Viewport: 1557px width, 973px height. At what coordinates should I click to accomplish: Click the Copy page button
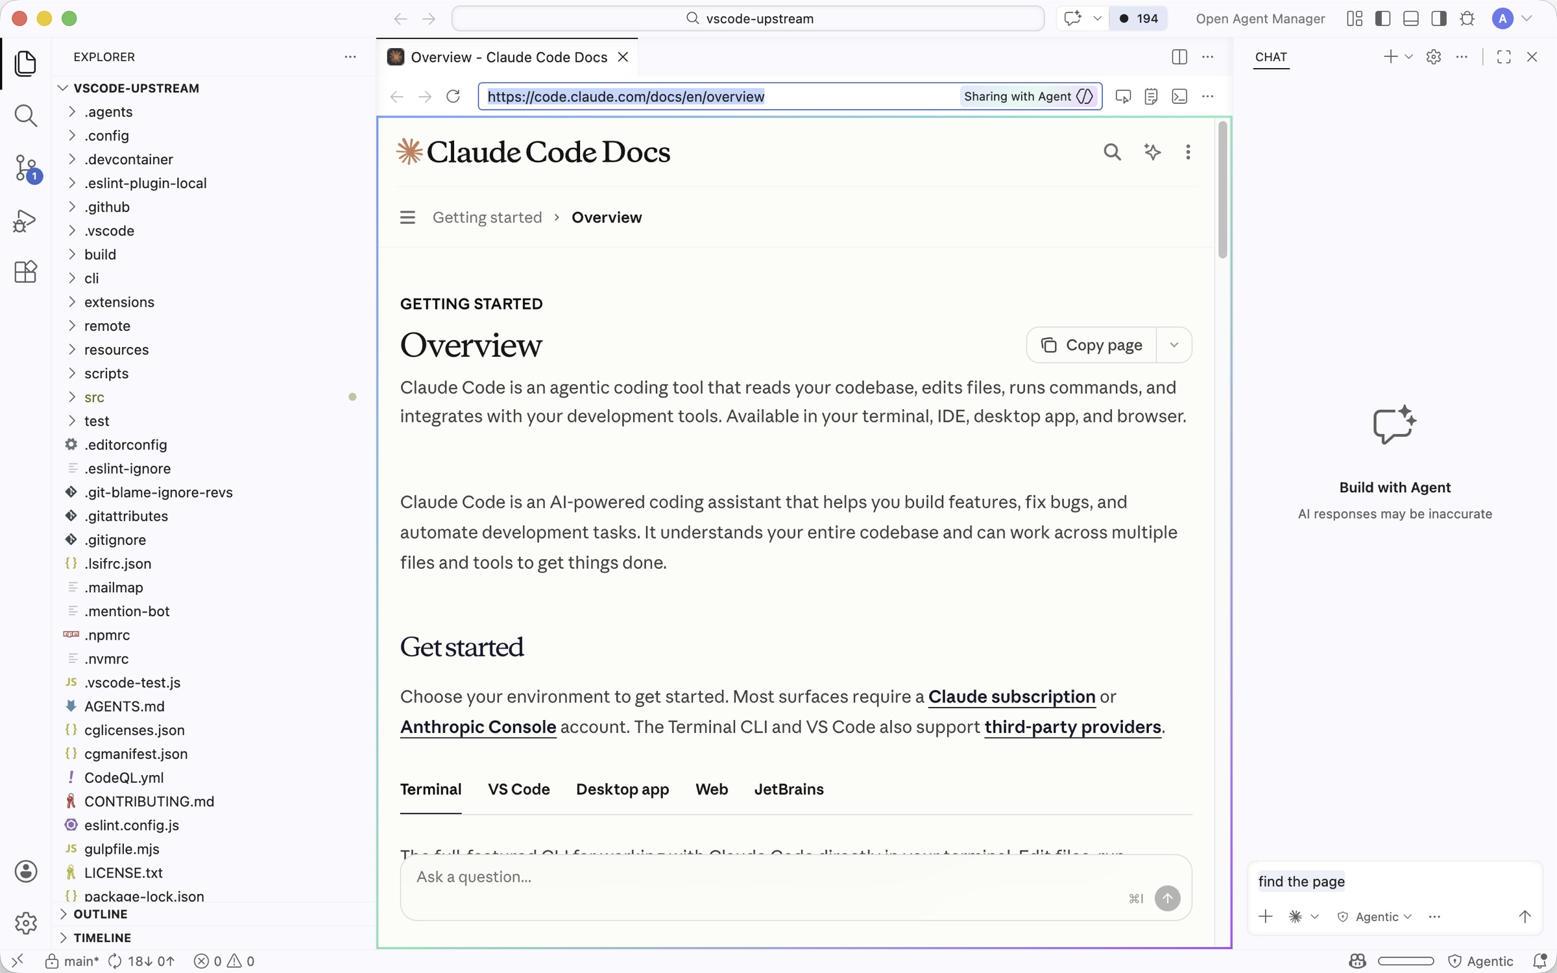coord(1092,345)
